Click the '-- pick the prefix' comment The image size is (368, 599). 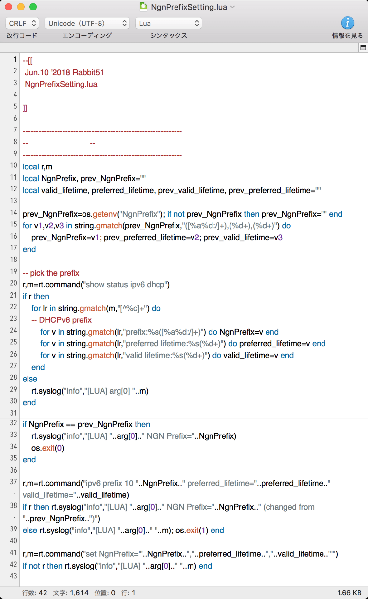51,273
